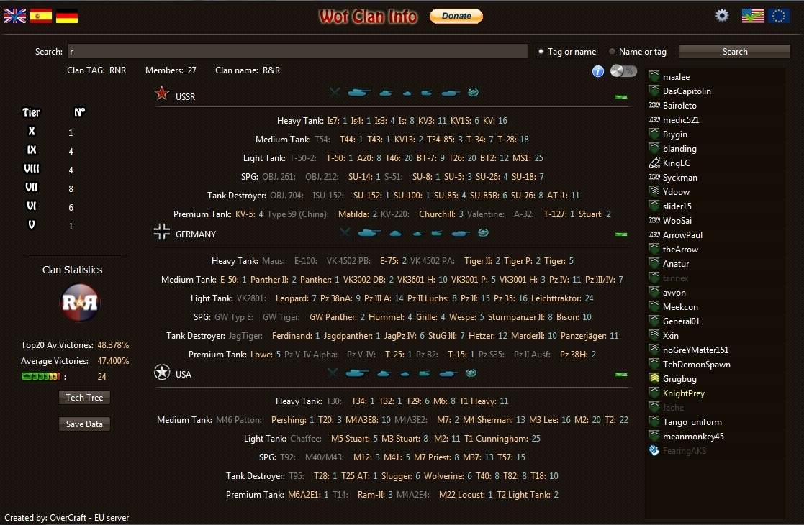Click the USA white star emblem
Image resolution: width=804 pixels, height=525 pixels.
click(162, 373)
